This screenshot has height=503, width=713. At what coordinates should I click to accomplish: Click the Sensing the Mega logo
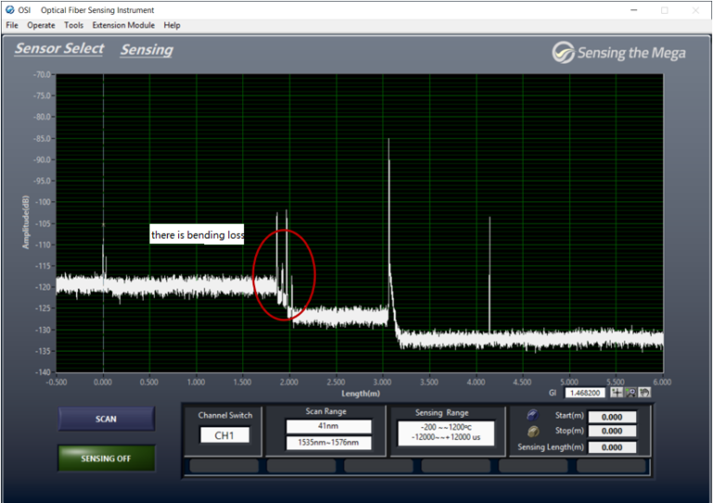[618, 53]
